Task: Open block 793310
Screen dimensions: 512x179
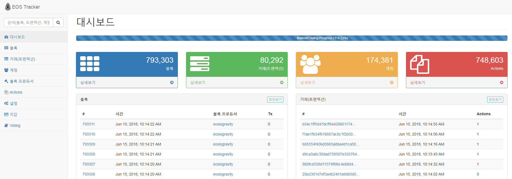Action: coord(89,134)
